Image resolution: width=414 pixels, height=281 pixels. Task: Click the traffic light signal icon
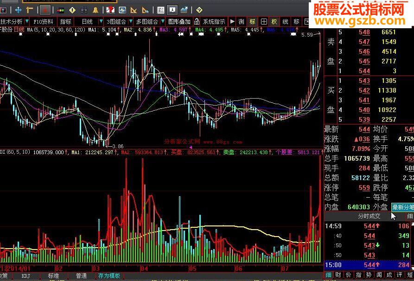(61, 9)
